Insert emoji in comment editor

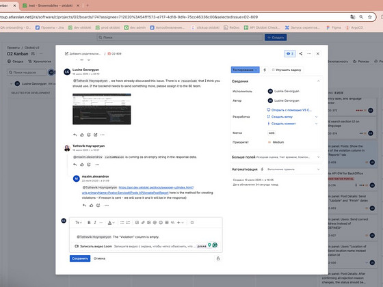point(161,223)
